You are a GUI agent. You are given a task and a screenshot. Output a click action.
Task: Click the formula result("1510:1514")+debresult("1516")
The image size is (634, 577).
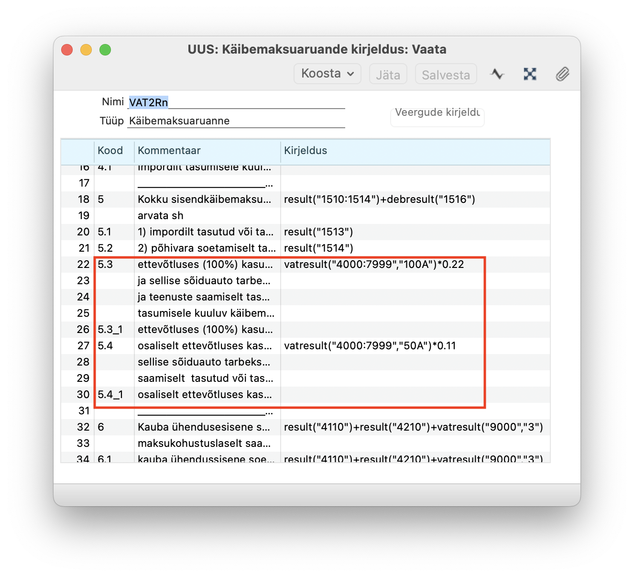[x=380, y=200]
